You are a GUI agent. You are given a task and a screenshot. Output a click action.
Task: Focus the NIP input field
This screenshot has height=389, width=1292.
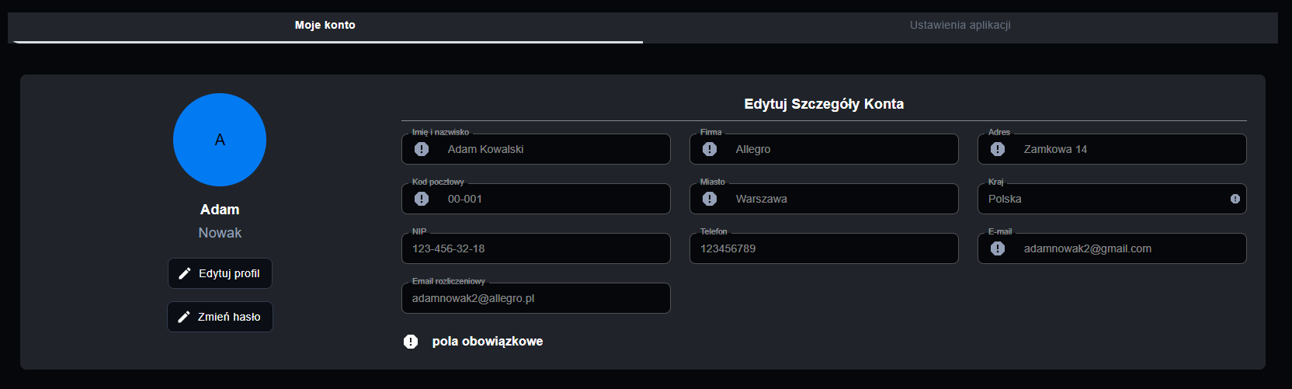[536, 248]
